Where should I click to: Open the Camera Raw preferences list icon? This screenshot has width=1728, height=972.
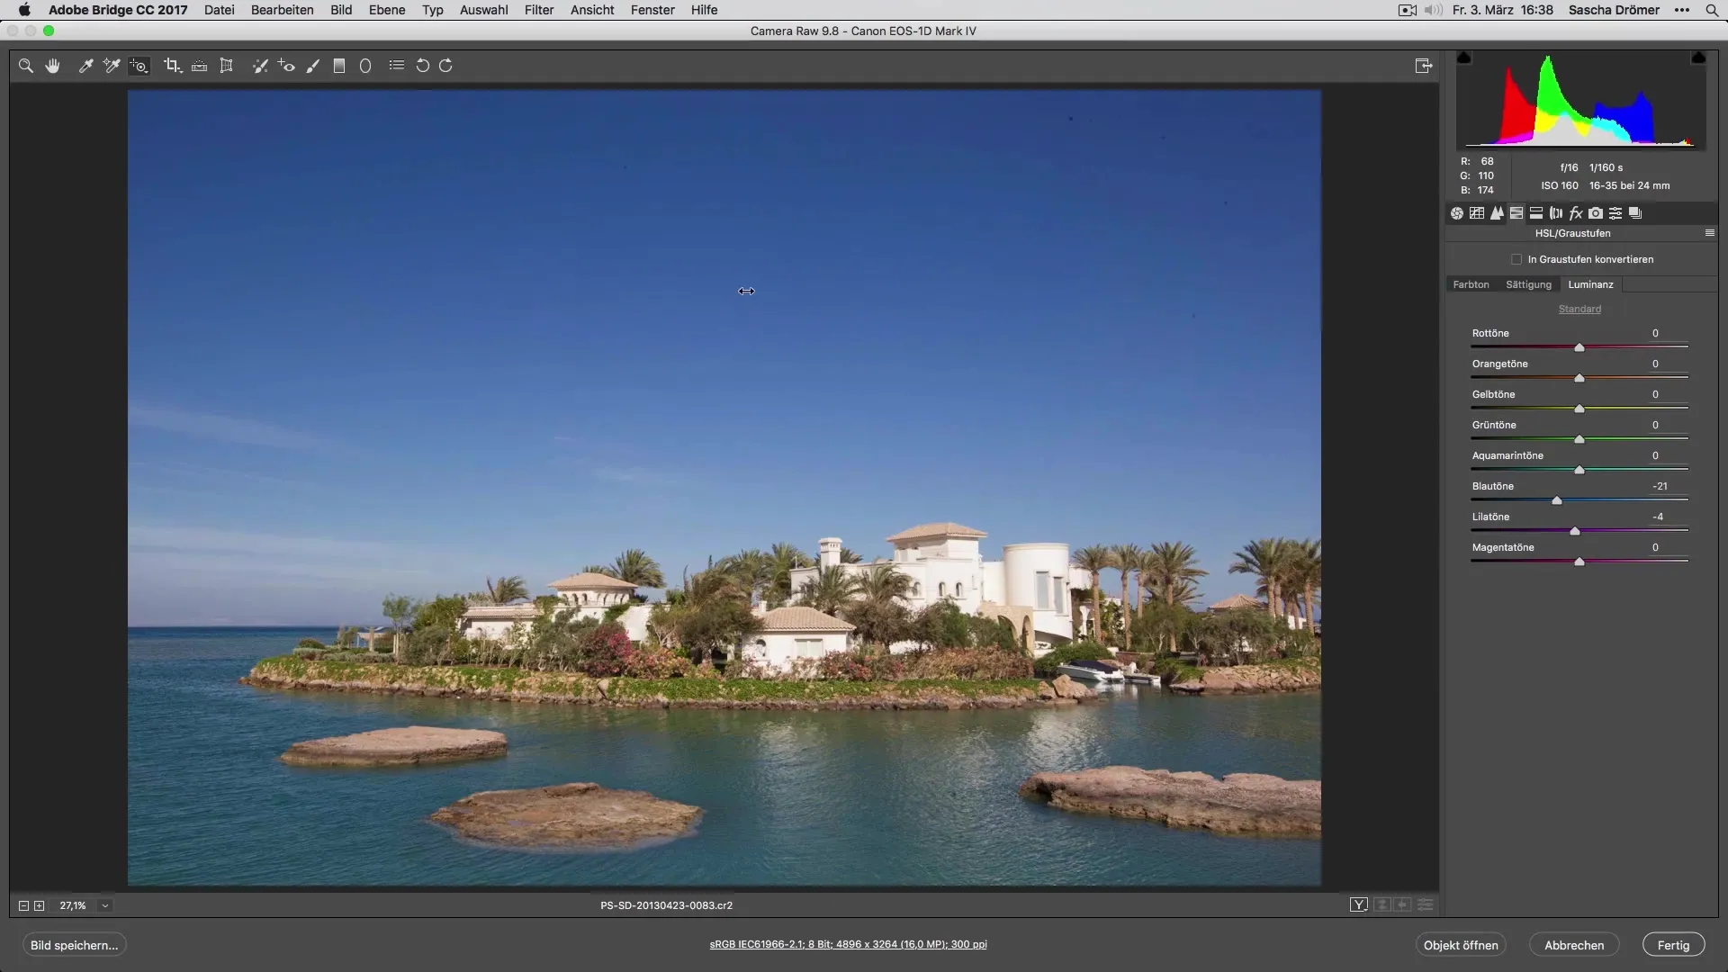[397, 66]
